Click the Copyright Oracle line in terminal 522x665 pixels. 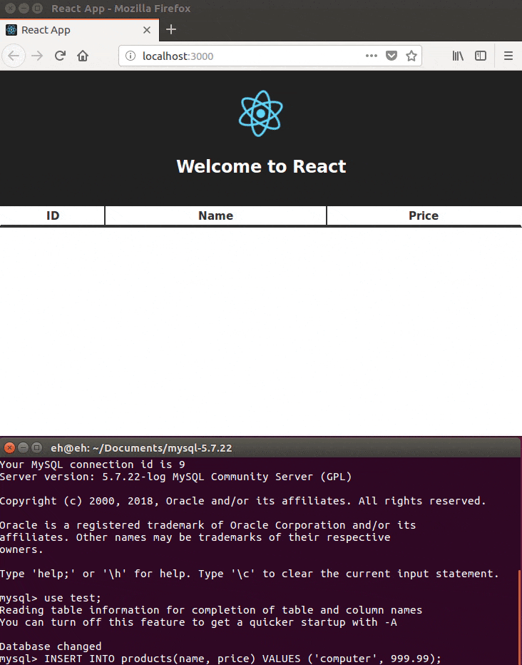[x=242, y=501]
